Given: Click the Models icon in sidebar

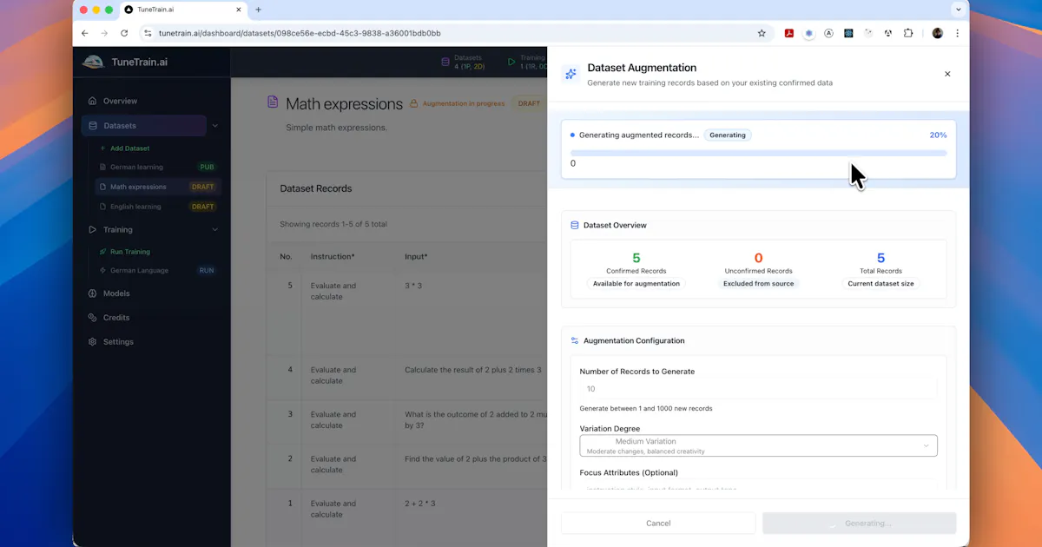Looking at the screenshot, I should click(93, 293).
